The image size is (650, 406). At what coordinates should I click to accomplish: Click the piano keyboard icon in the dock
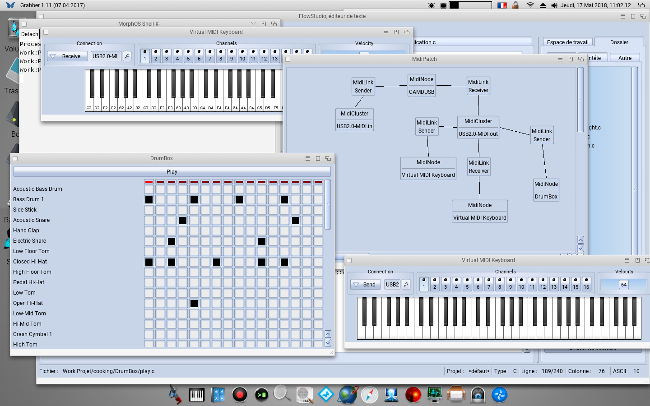click(196, 395)
